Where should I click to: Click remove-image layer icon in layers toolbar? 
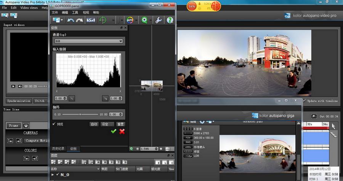[x=60, y=162]
